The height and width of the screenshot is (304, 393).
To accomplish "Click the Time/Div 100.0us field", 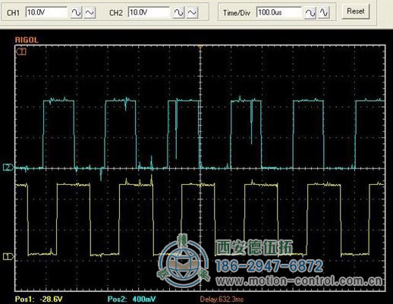I will pos(279,12).
